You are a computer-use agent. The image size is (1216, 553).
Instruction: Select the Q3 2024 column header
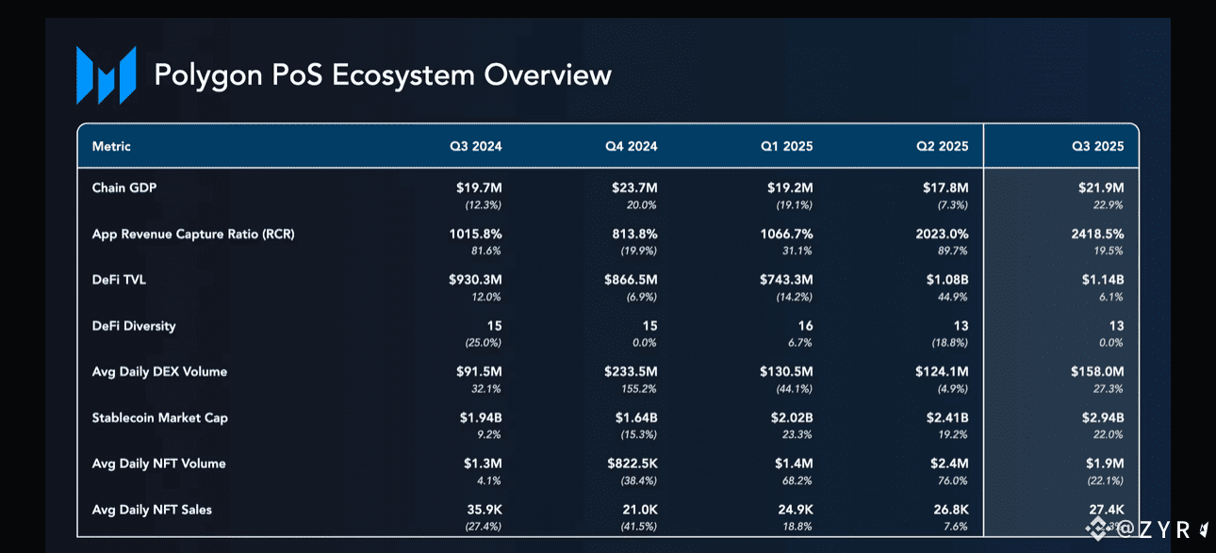(x=475, y=146)
